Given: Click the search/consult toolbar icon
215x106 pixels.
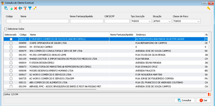Looking at the screenshot, I should coord(6,8).
